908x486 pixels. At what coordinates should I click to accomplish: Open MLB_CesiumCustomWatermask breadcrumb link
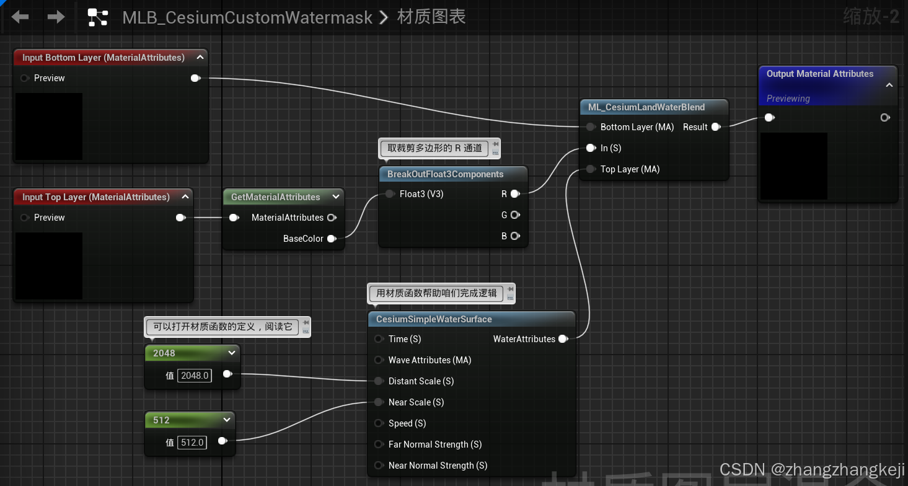tap(247, 17)
